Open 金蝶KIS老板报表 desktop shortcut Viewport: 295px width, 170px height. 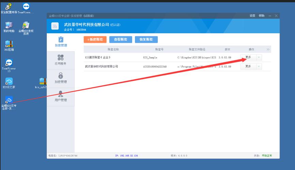pyautogui.click(x=26, y=28)
